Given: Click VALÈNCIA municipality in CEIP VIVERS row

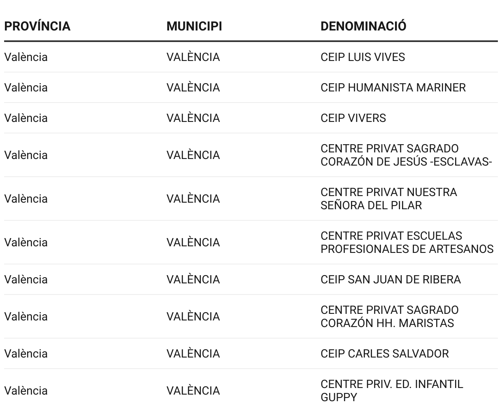Looking at the screenshot, I should tap(193, 118).
